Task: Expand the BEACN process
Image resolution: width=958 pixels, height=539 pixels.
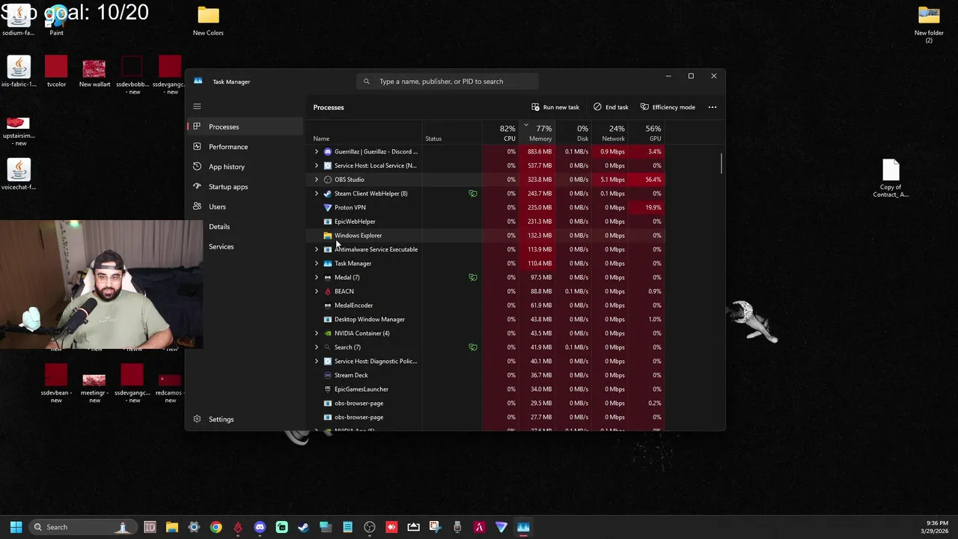Action: pyautogui.click(x=316, y=291)
